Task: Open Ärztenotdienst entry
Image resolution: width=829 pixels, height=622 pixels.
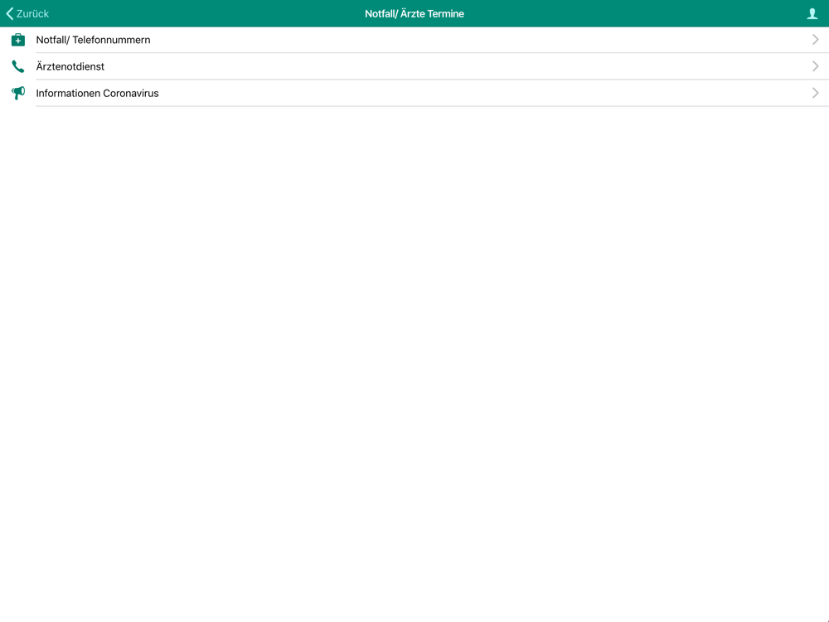Action: coord(414,66)
